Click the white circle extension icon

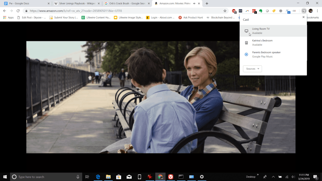pyautogui.click(x=267, y=11)
